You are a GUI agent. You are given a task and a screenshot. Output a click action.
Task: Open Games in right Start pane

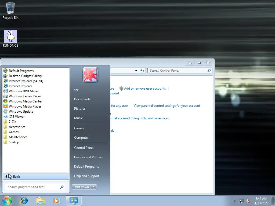coord(79,128)
